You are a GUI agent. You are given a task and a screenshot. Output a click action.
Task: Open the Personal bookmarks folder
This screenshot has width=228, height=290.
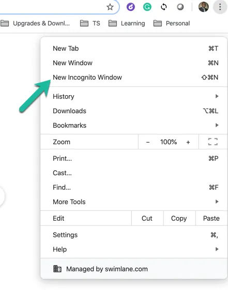tap(172, 23)
